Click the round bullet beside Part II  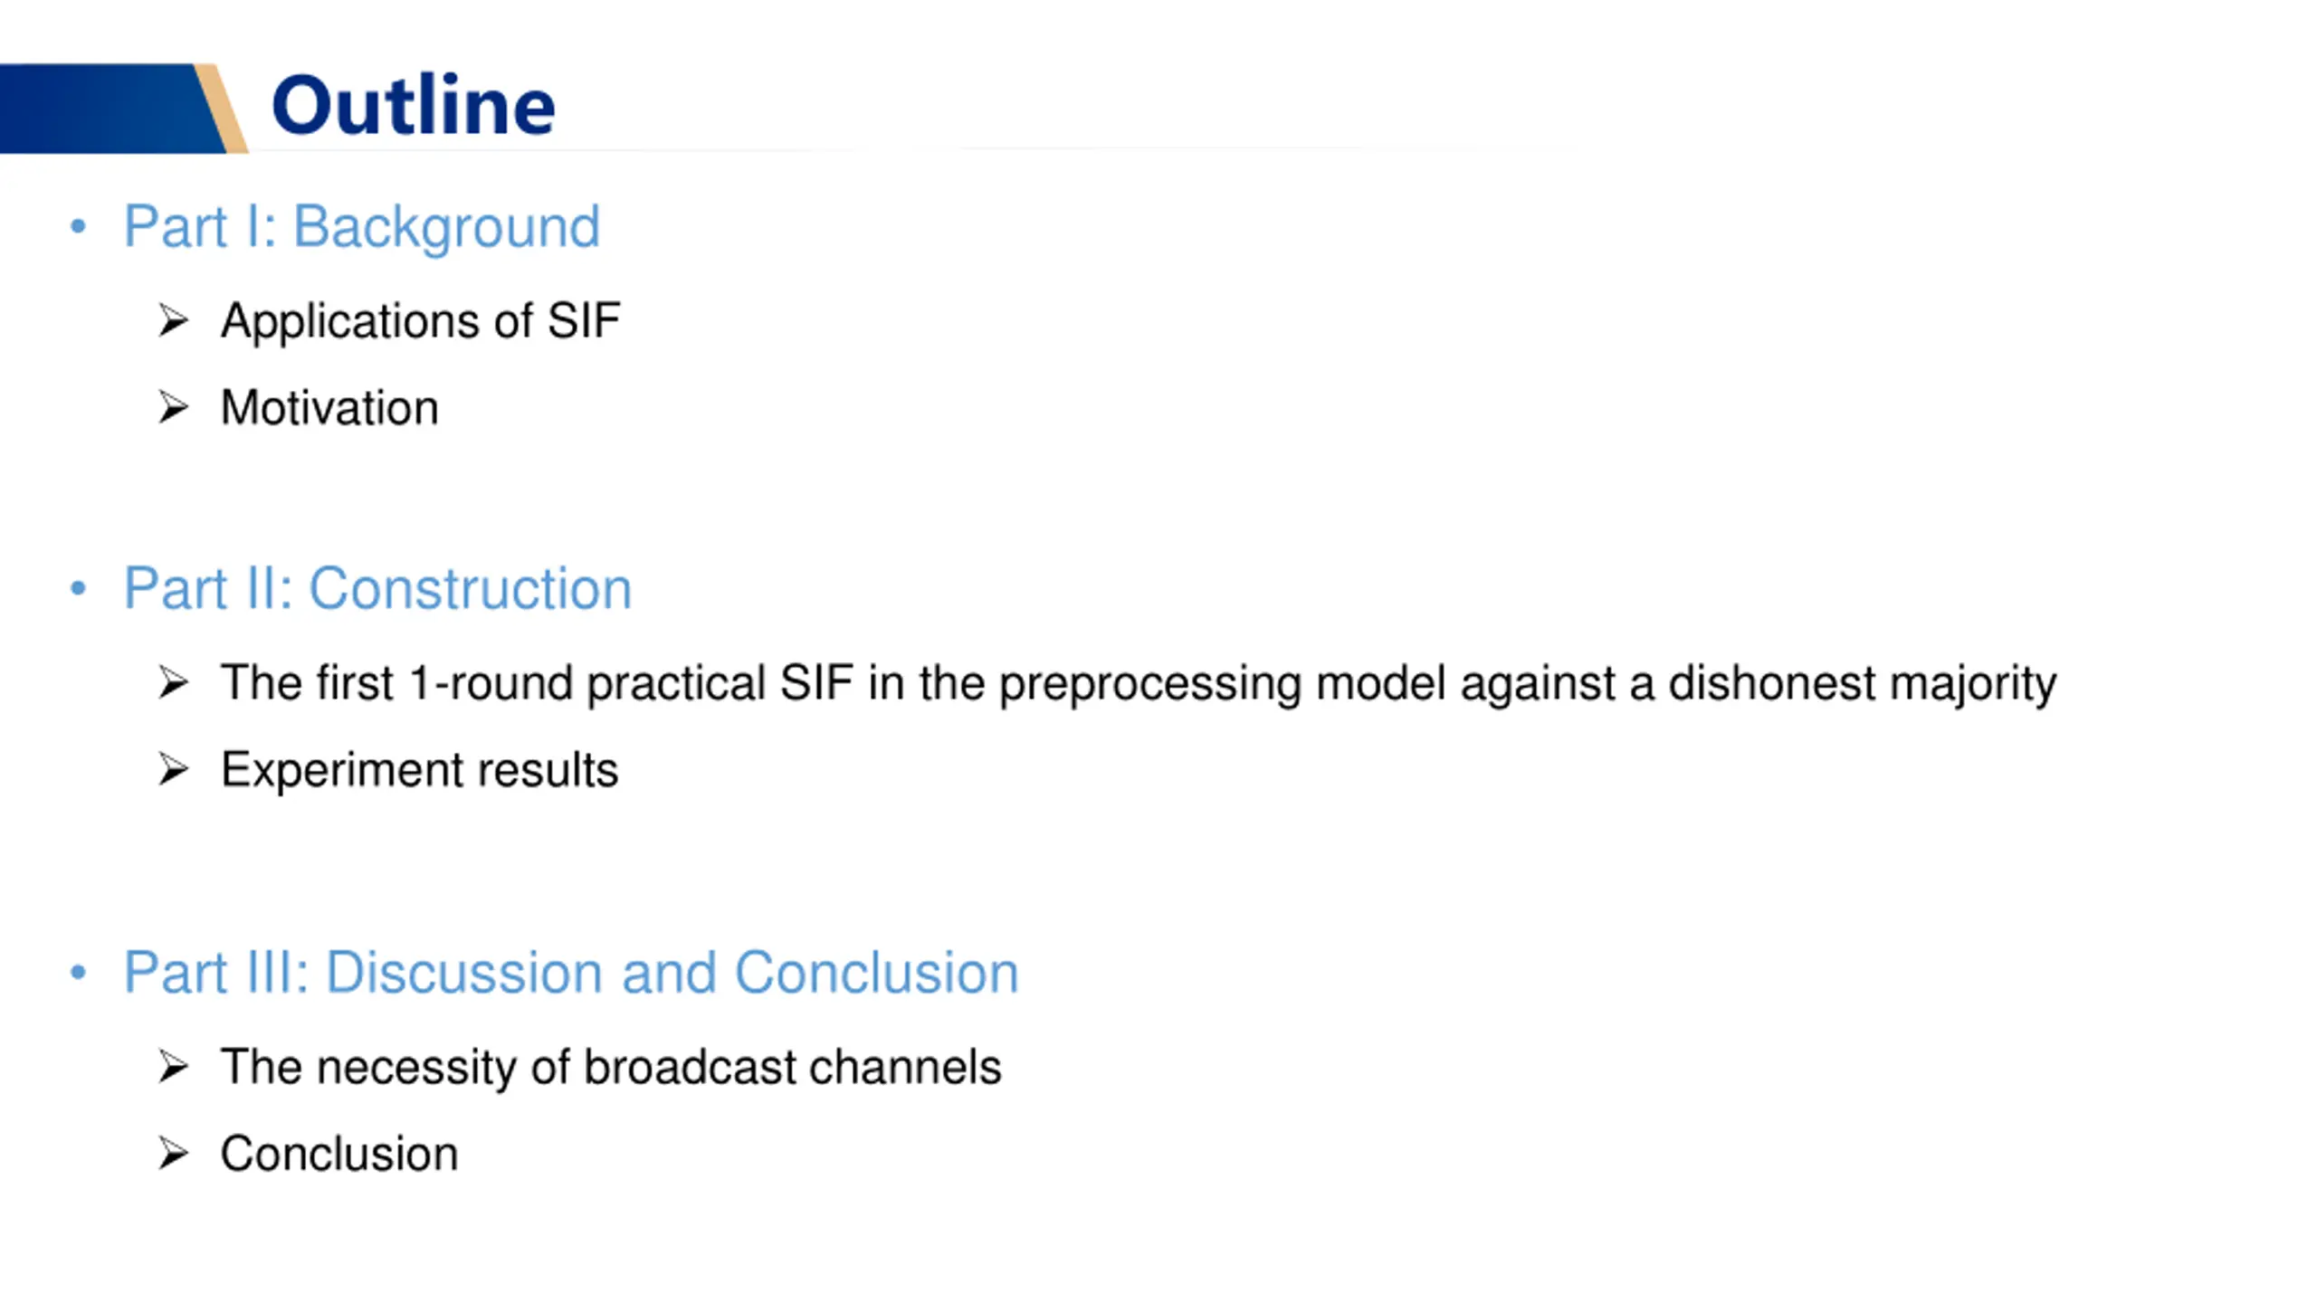point(78,588)
